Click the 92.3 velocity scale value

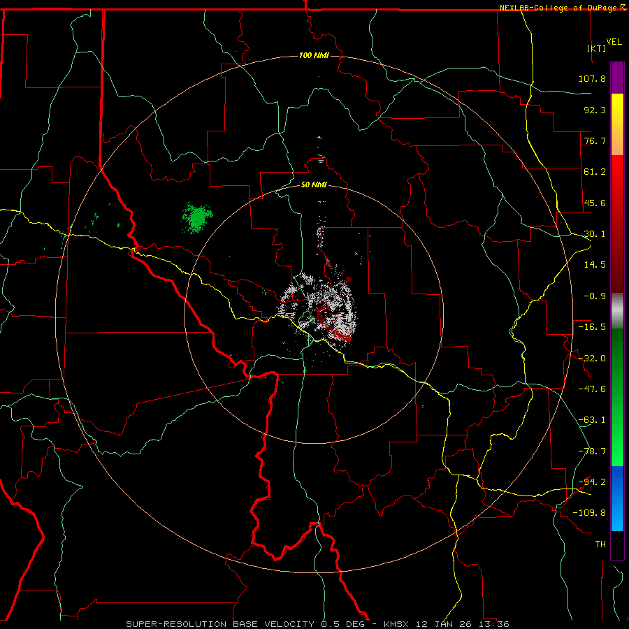tap(595, 110)
